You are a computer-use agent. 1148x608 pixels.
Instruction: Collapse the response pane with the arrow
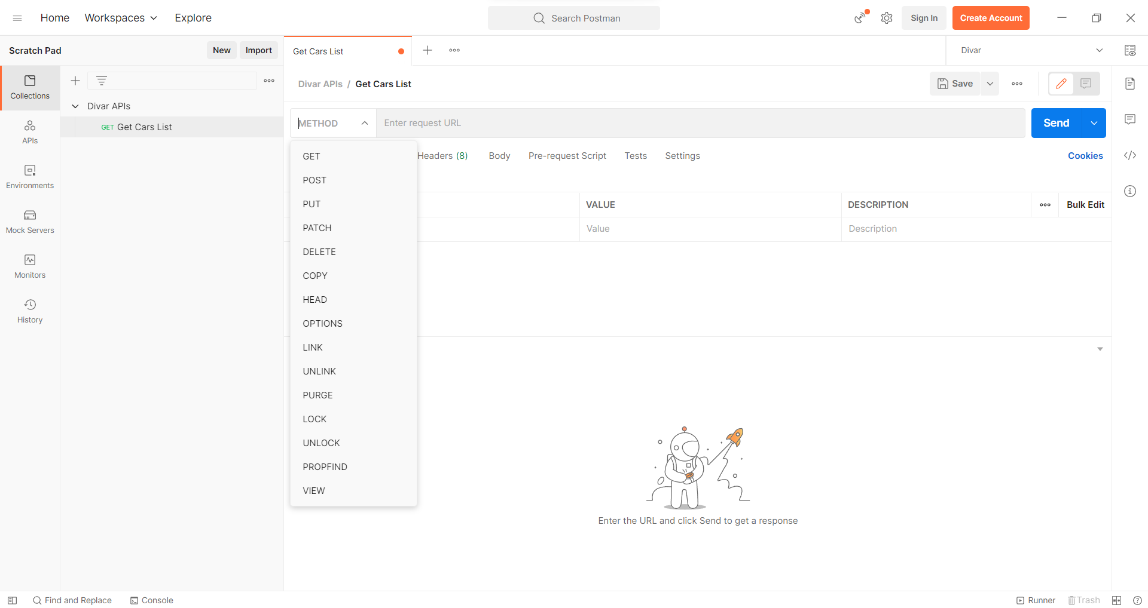pyautogui.click(x=1100, y=349)
